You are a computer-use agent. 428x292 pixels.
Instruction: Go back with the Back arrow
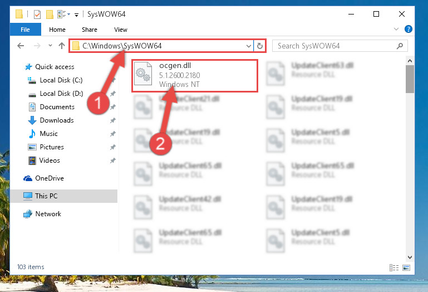[21, 46]
